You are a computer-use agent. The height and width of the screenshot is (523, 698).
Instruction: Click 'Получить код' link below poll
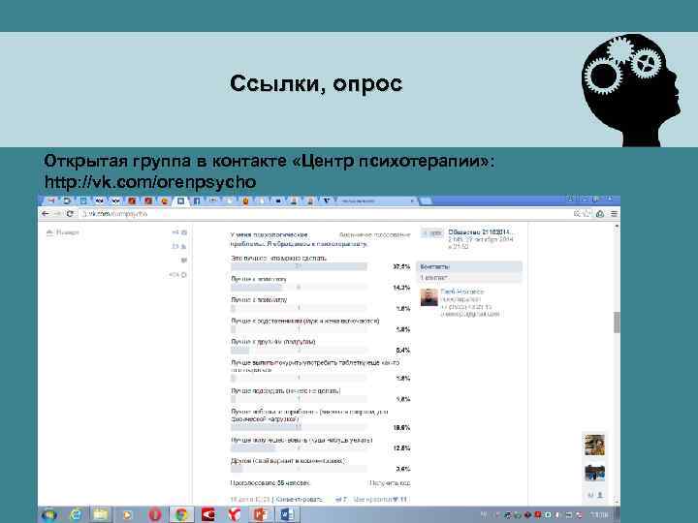point(390,483)
